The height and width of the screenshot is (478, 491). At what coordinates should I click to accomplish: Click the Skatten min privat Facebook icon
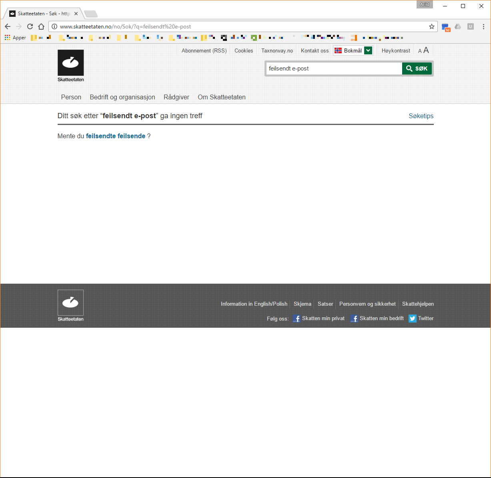297,319
